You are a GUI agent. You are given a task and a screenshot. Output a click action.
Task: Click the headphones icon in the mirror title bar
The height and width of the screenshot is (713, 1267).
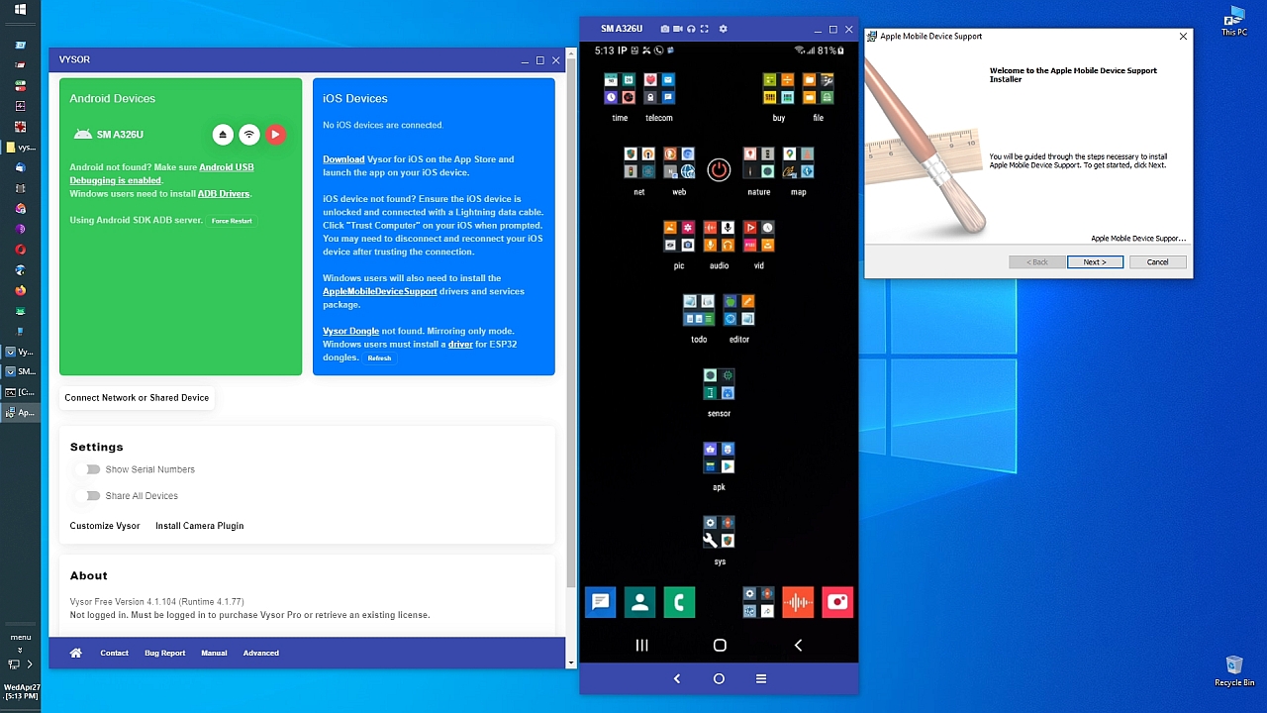(x=691, y=29)
